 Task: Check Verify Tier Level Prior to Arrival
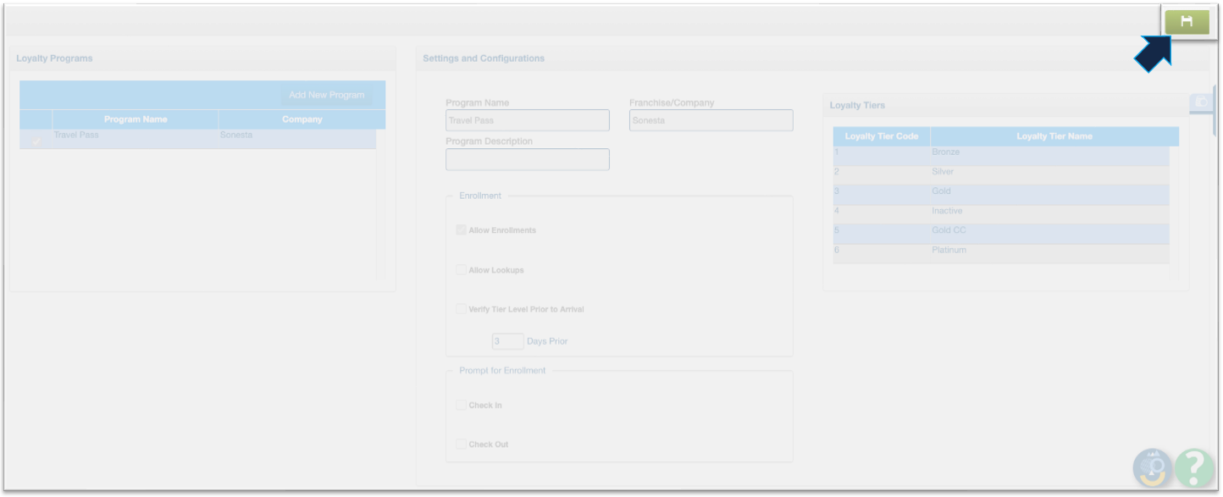(x=462, y=309)
